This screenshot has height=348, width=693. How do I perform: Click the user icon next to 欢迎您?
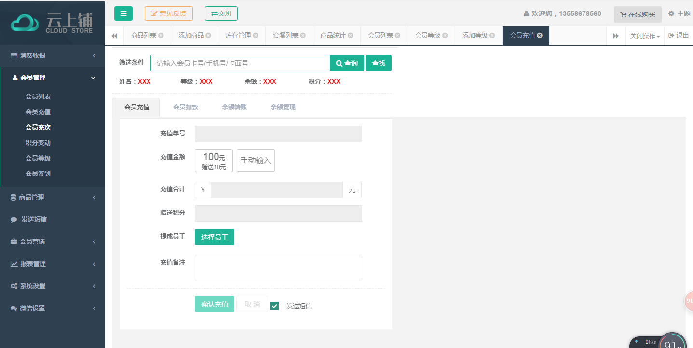(x=526, y=13)
